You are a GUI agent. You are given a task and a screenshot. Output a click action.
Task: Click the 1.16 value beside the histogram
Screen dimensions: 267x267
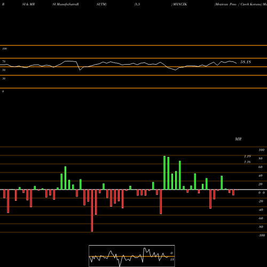click(247, 162)
